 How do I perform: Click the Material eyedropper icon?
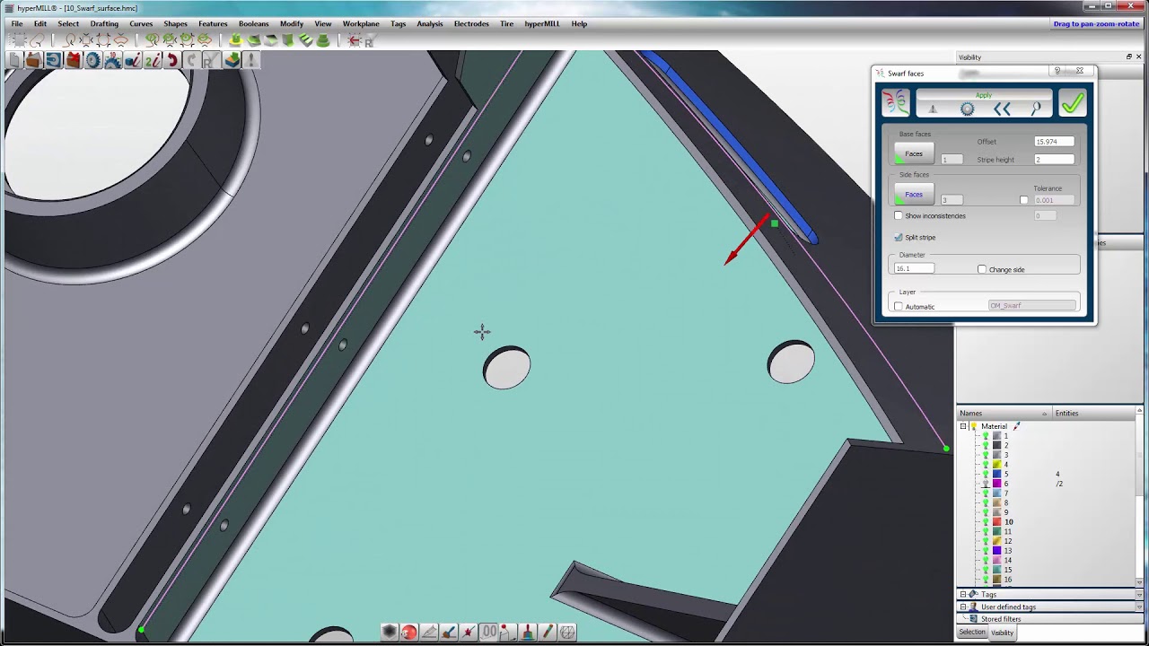pyautogui.click(x=1017, y=426)
